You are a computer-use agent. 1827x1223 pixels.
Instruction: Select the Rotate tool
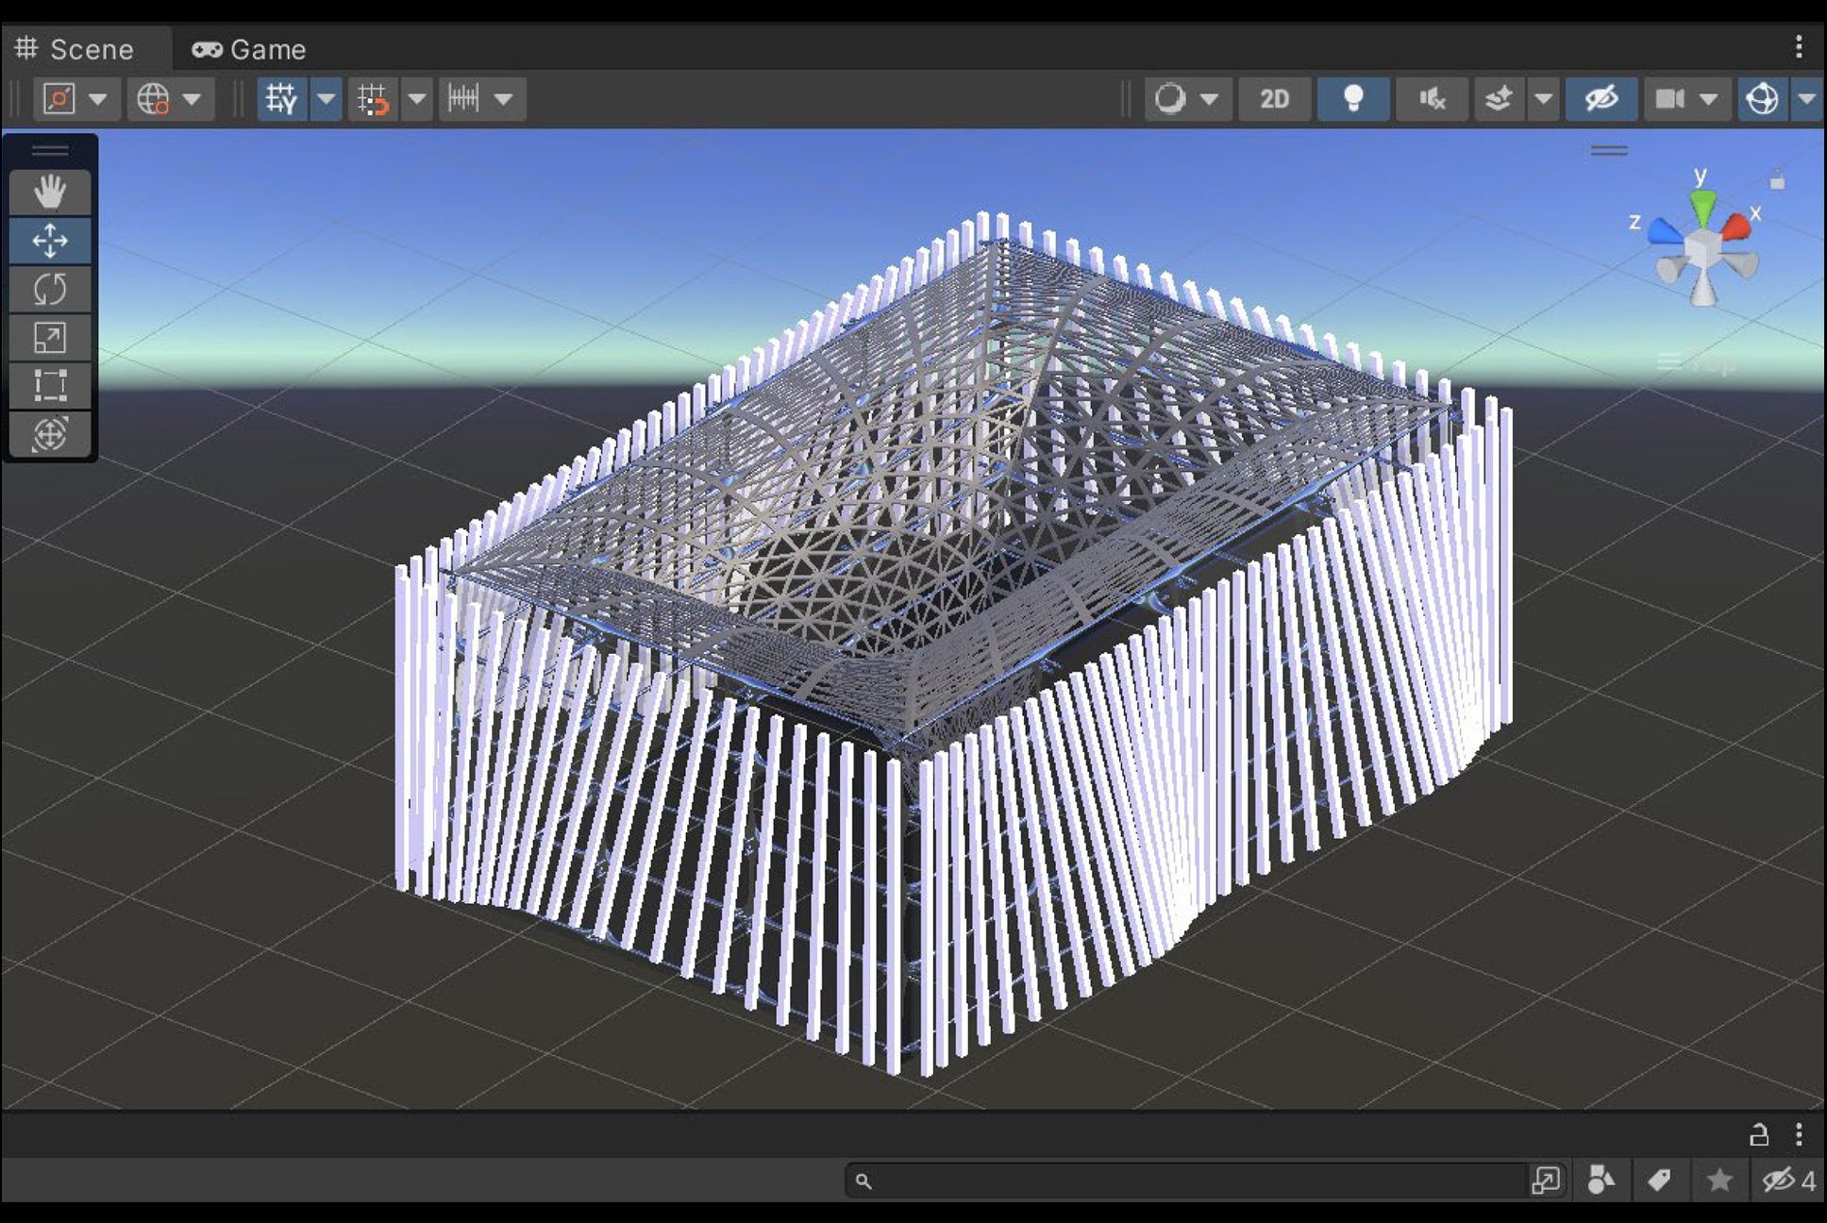(x=50, y=290)
